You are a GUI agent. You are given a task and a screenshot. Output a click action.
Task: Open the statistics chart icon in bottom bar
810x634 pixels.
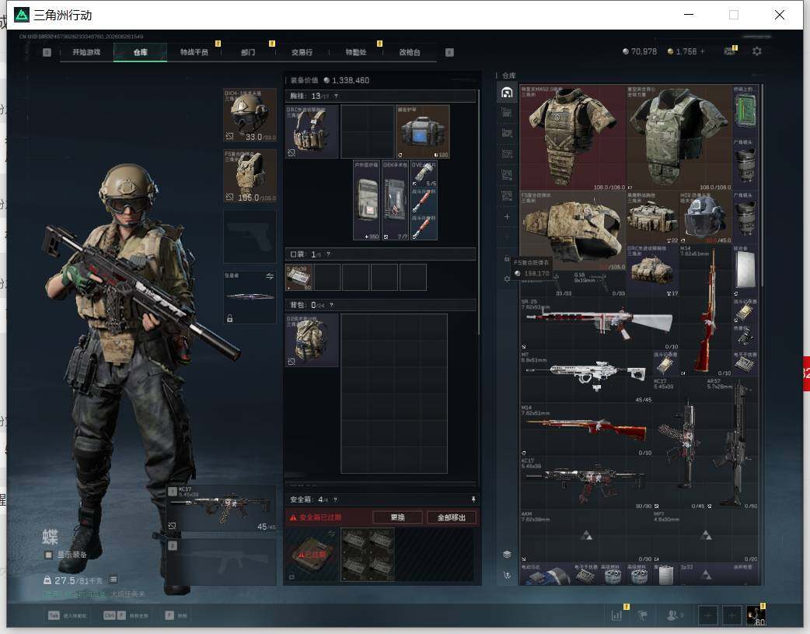616,615
